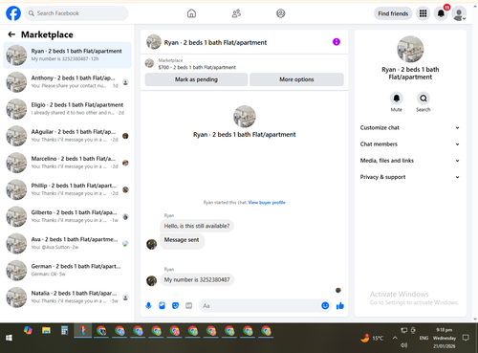This screenshot has width=478, height=353.
Task: Choose a sticker from the composer
Action: tap(175, 306)
